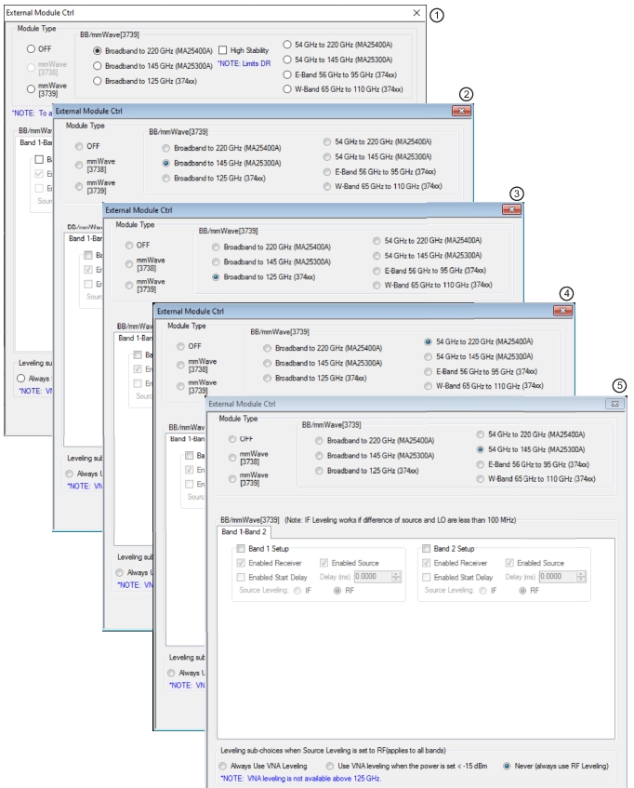Pick 54 GHz to 145 GHz in dialog 1

point(287,60)
